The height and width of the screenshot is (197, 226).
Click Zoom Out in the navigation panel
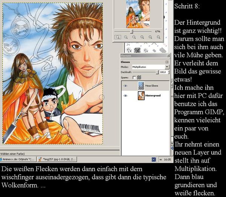click(x=118, y=37)
